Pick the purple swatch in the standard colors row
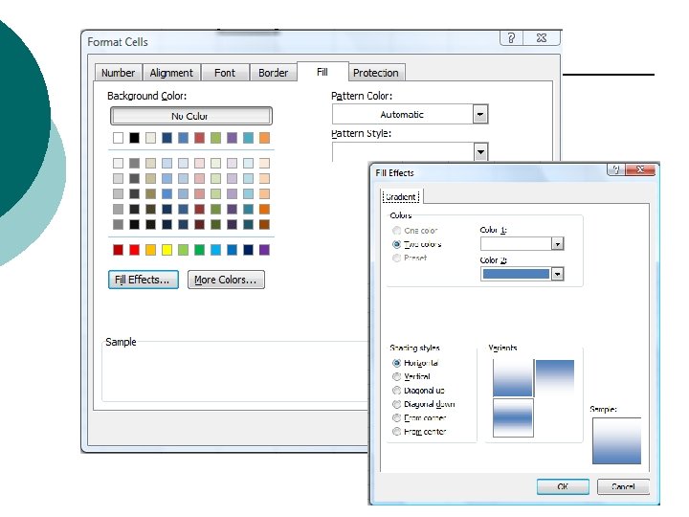Image resolution: width=689 pixels, height=517 pixels. coord(264,250)
